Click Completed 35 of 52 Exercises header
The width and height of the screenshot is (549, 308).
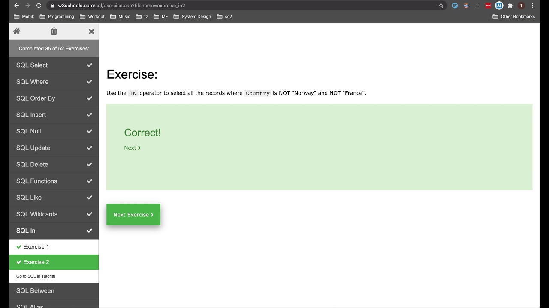(x=54, y=48)
